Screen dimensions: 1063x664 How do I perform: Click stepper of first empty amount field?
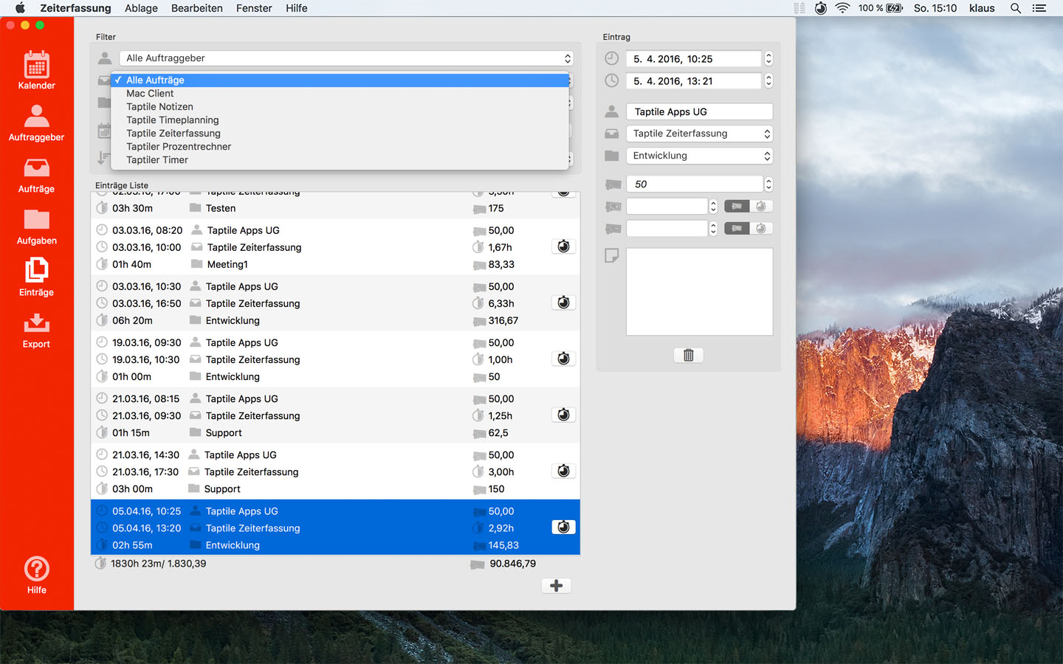click(713, 207)
